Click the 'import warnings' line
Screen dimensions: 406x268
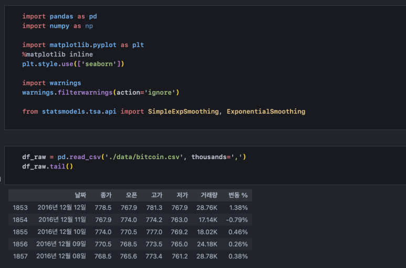click(51, 83)
